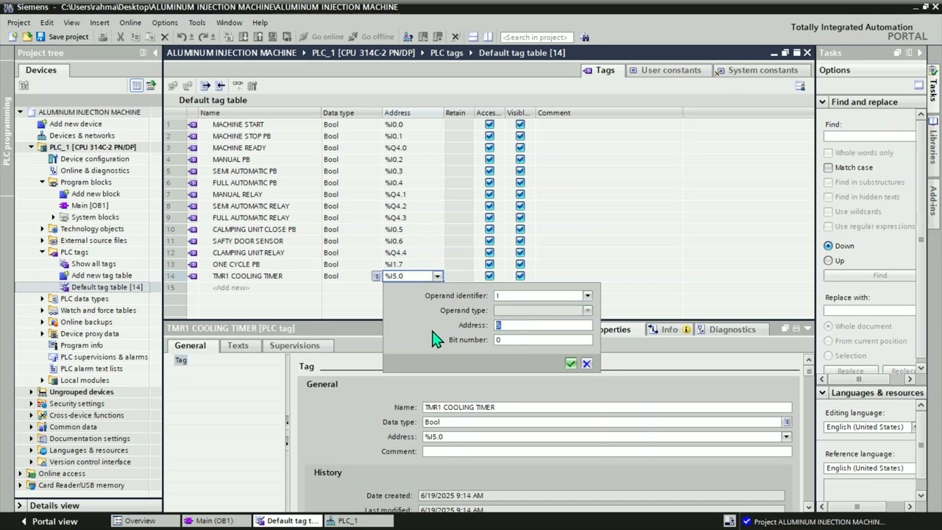The width and height of the screenshot is (942, 530).
Task: Click the Split editor vertically icon
Action: coord(488,37)
